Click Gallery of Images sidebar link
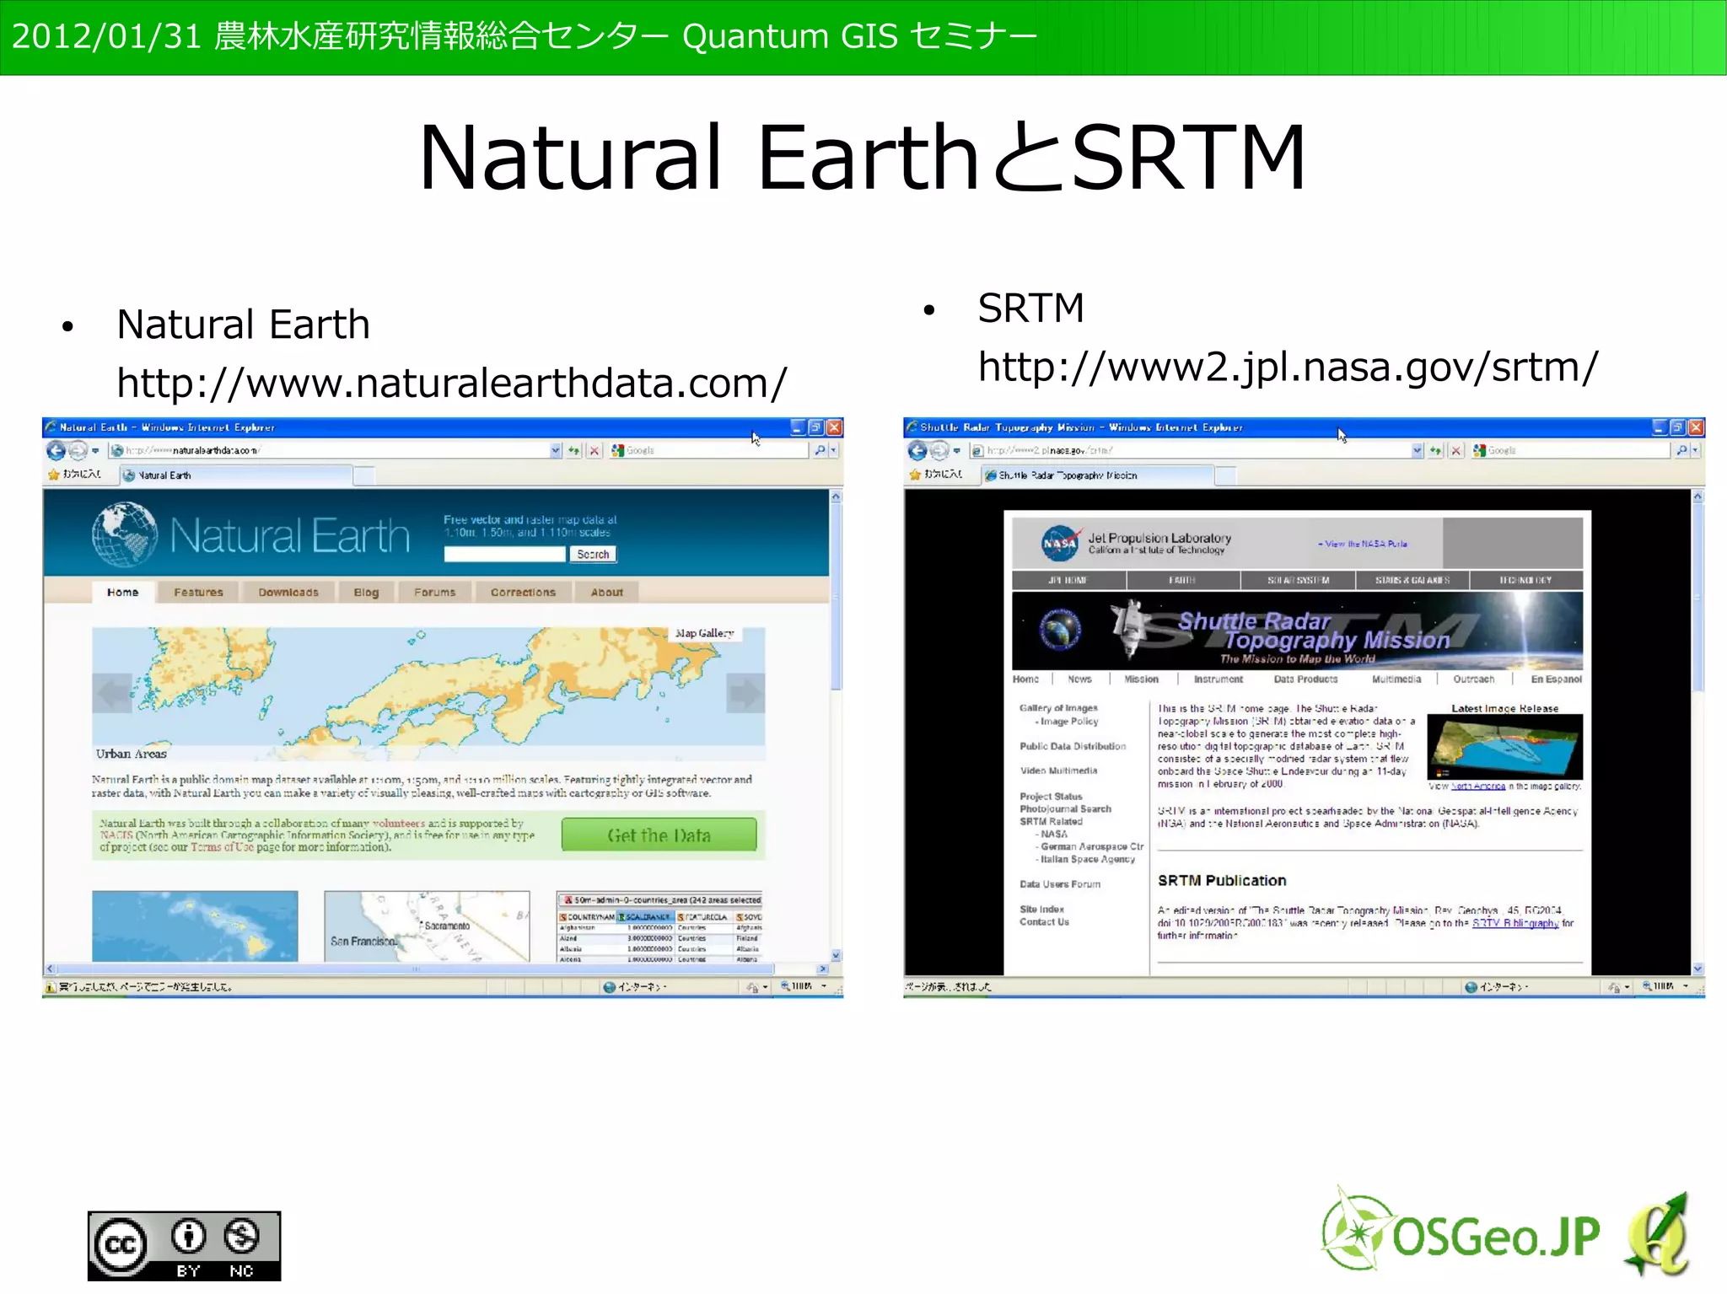This screenshot has height=1294, width=1727. pyautogui.click(x=1058, y=708)
